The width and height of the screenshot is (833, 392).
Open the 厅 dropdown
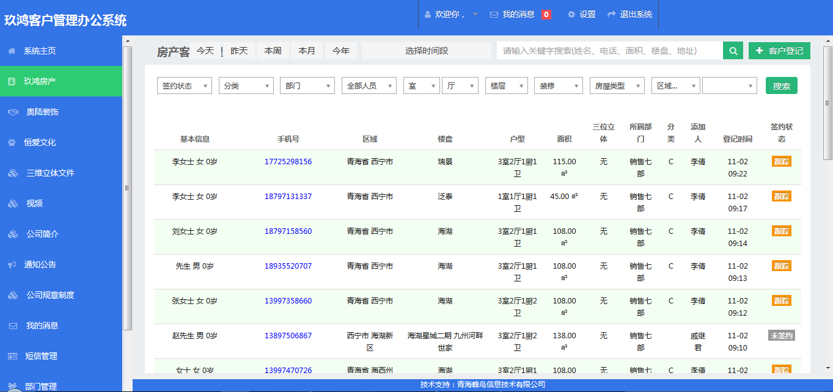[460, 86]
